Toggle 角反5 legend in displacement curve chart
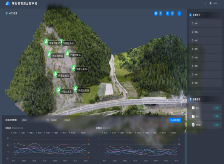This screenshot has height=164, width=224. 47,133
